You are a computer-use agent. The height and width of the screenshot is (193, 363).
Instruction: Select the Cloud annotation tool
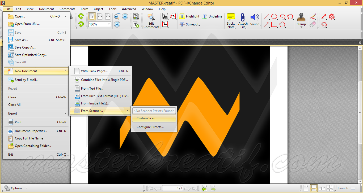(290, 17)
